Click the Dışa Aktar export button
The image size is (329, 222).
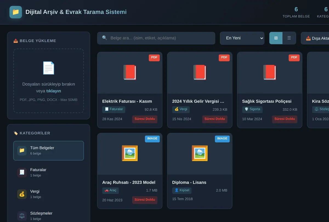coord(315,38)
